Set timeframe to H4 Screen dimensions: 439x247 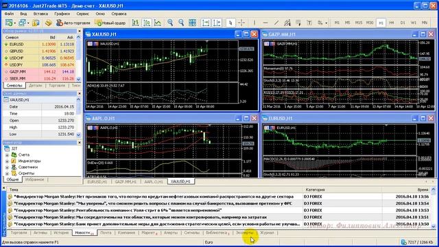click(392, 23)
